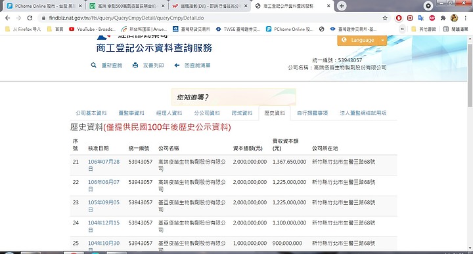The width and height of the screenshot is (473, 254).
Task: Open the YouTube - Broadc... bookmark
Action: pos(93,29)
